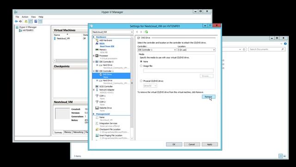Click the previous-setting arrow in Settings dialog
This screenshot has width=296, height=167.
(x=137, y=32)
